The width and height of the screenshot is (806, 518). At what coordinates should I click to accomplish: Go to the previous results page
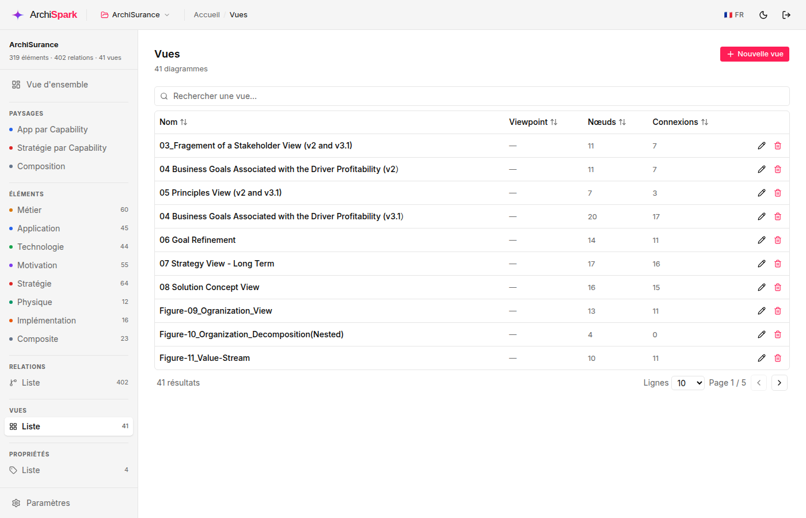click(759, 383)
